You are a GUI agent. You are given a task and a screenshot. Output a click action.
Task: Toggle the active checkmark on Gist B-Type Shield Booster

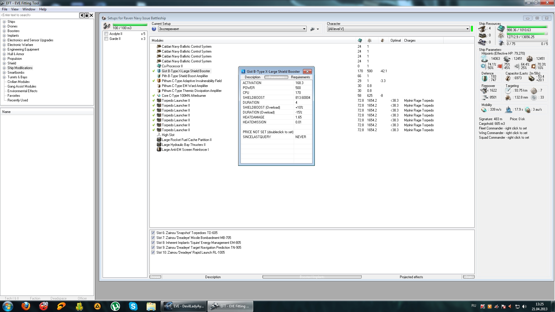[x=154, y=71]
